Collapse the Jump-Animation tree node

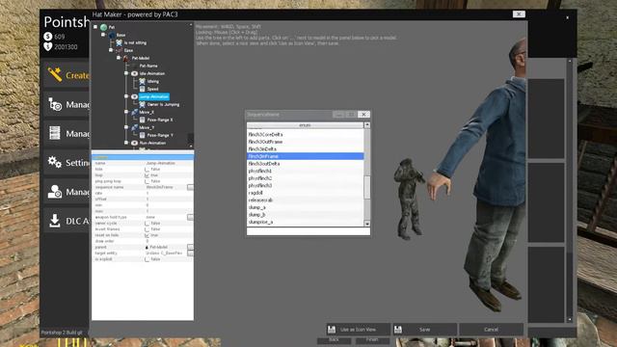(126, 96)
